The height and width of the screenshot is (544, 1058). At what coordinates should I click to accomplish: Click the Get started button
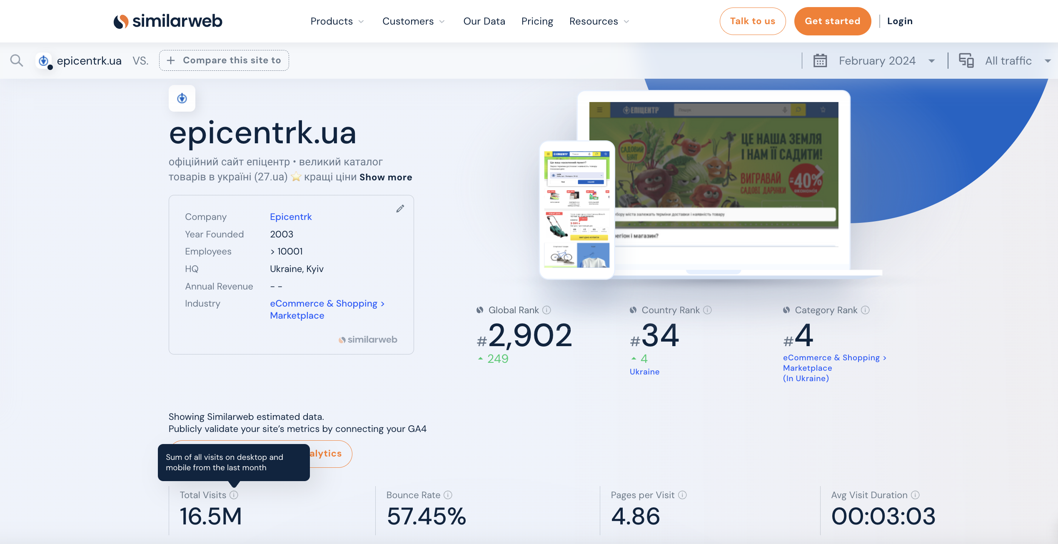point(833,21)
